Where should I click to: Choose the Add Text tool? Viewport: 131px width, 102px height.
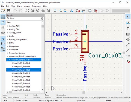coord(128,29)
